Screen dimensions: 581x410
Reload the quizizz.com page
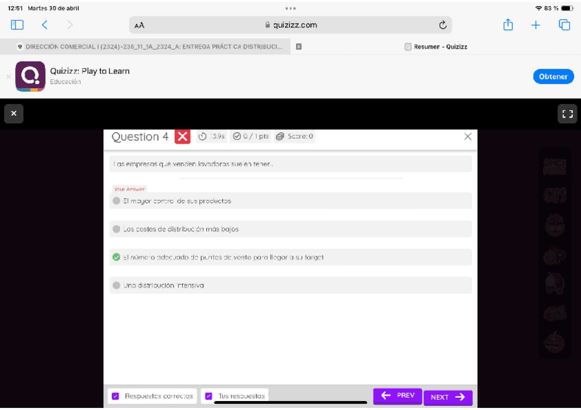point(443,25)
